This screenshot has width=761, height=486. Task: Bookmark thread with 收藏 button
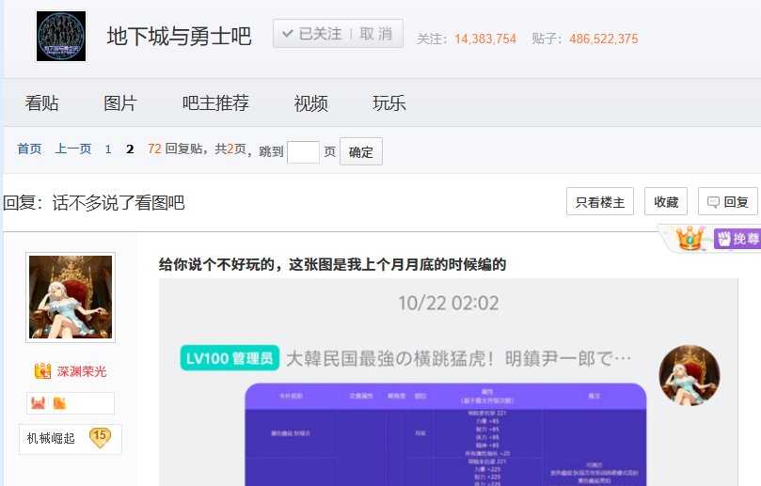click(x=666, y=201)
